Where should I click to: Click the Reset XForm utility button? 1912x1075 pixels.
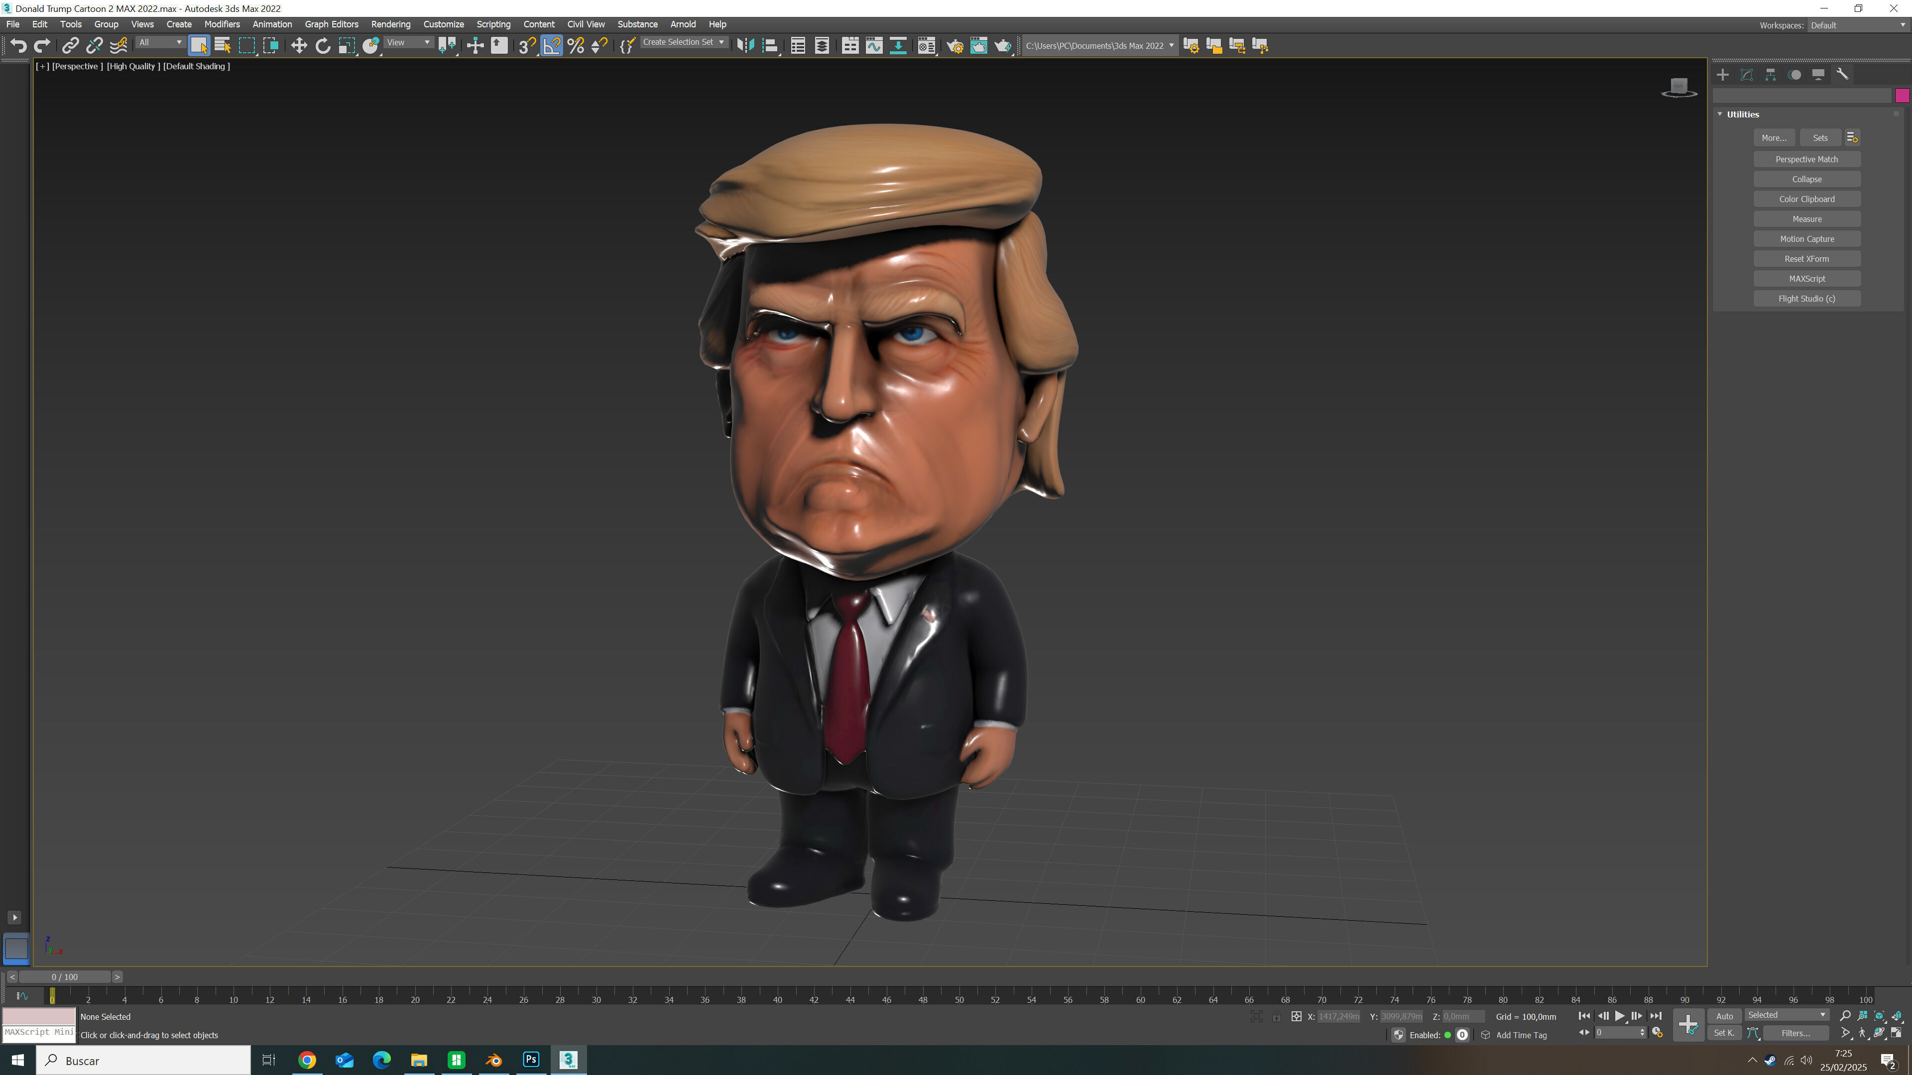(1806, 259)
